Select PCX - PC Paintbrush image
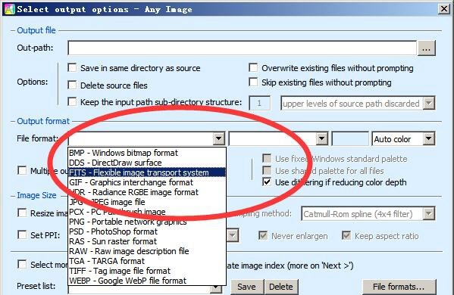This screenshot has width=454, height=295. (147, 212)
